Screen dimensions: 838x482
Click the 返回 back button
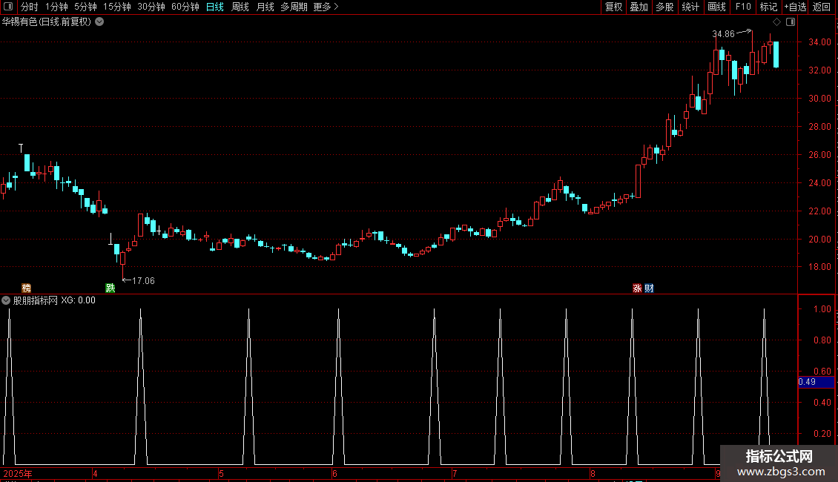click(822, 7)
